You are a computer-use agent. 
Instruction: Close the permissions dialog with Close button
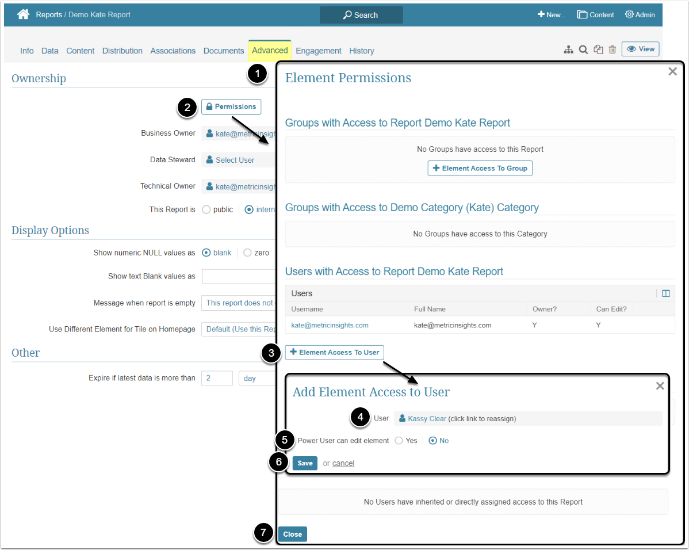coord(292,534)
